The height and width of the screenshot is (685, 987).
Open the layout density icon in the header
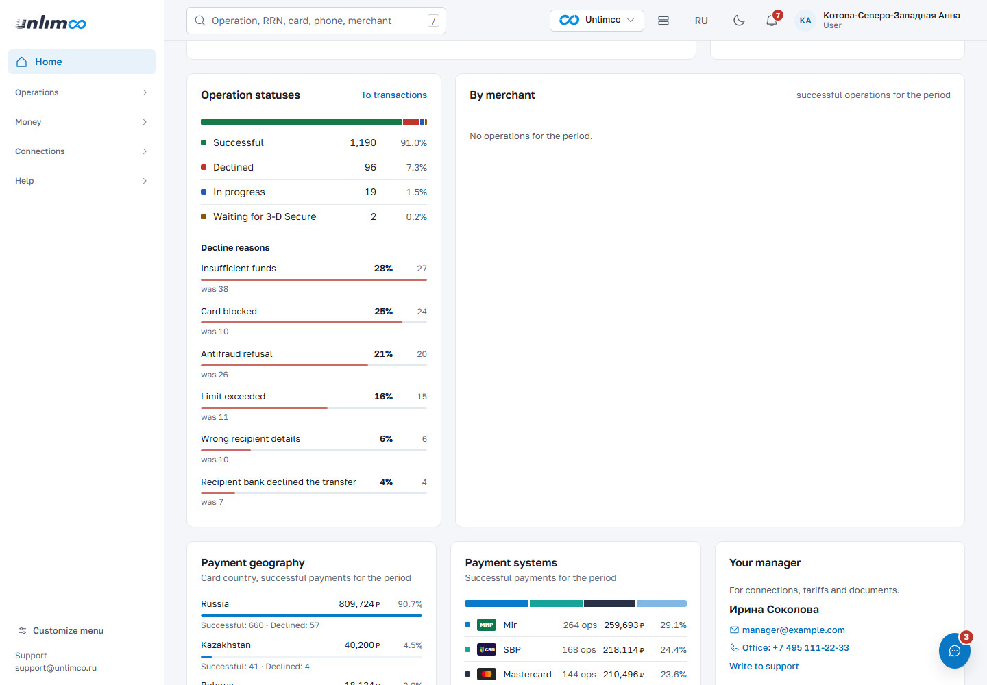tap(663, 21)
